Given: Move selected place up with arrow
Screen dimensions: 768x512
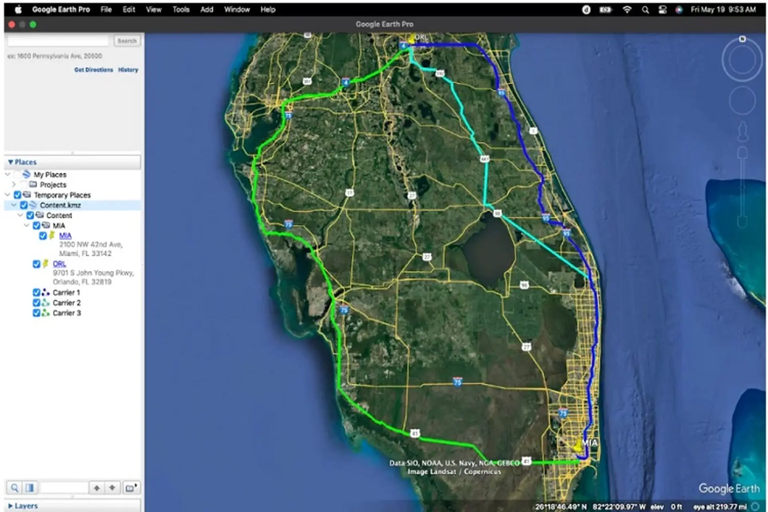Looking at the screenshot, I should 97,488.
